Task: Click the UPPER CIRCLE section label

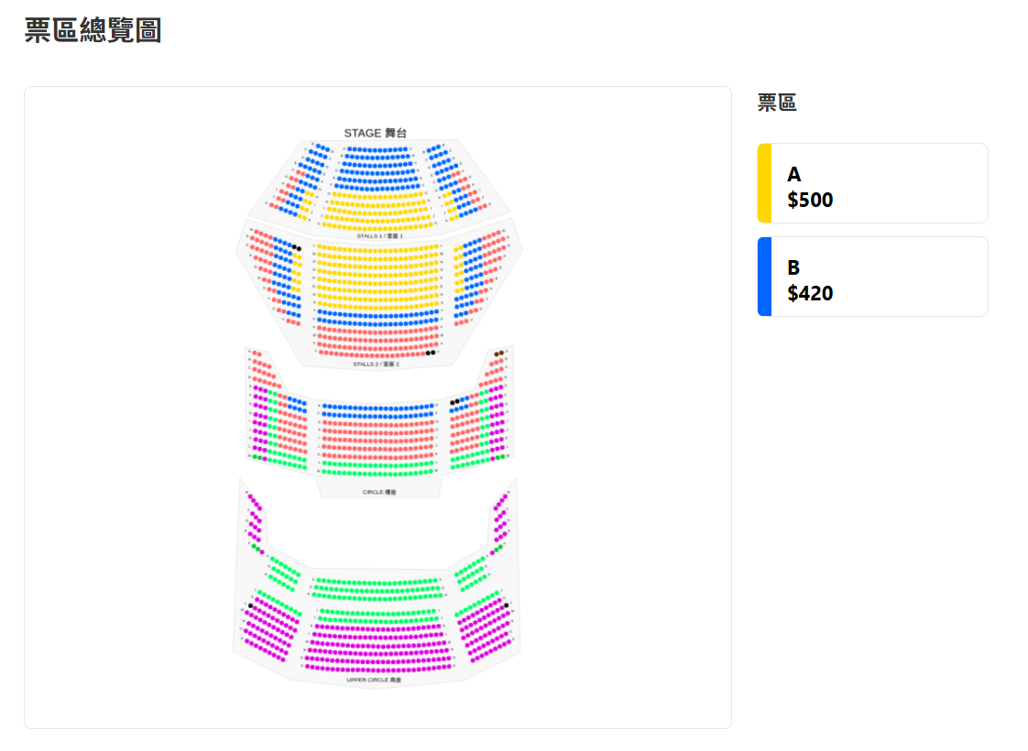Action: 374,680
